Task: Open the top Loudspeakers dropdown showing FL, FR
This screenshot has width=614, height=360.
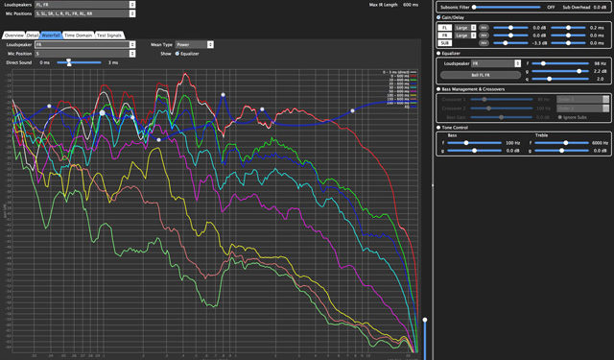Action: tap(85, 5)
